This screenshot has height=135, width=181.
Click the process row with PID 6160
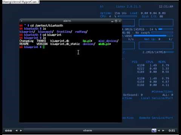153,85
